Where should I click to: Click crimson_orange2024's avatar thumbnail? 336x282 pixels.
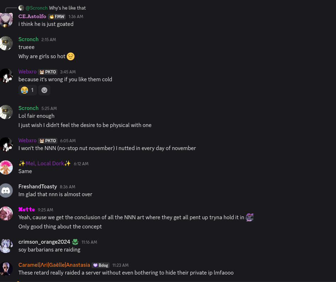(6, 246)
